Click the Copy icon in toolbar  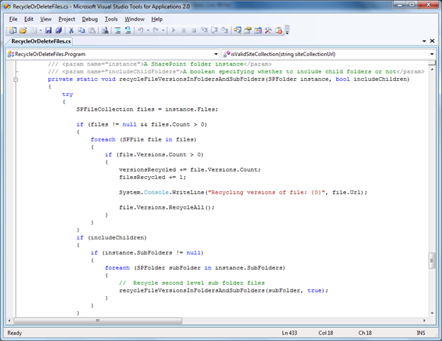(x=82, y=31)
